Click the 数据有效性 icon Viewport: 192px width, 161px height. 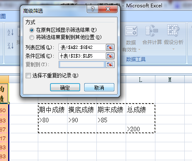[131, 31]
